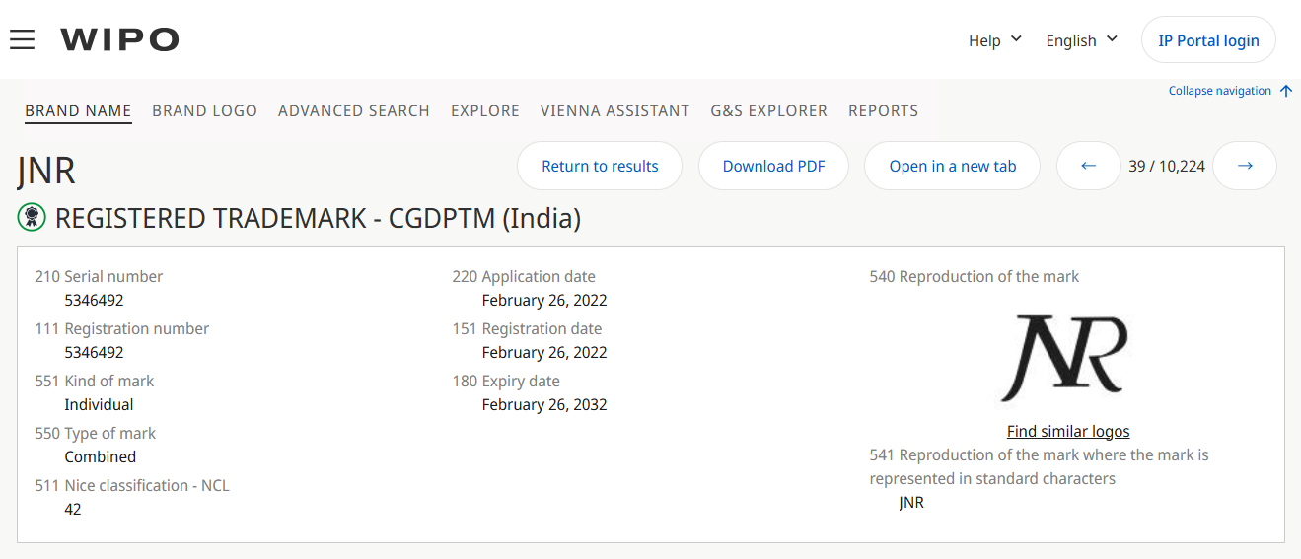The image size is (1301, 559).
Task: Click the Find similar logos link
Action: 1067,431
